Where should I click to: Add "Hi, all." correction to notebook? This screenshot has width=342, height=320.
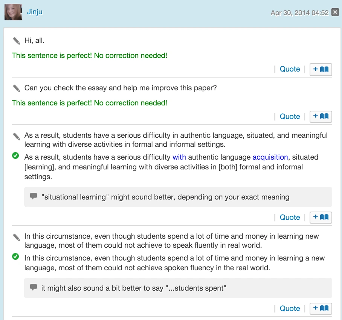(321, 69)
